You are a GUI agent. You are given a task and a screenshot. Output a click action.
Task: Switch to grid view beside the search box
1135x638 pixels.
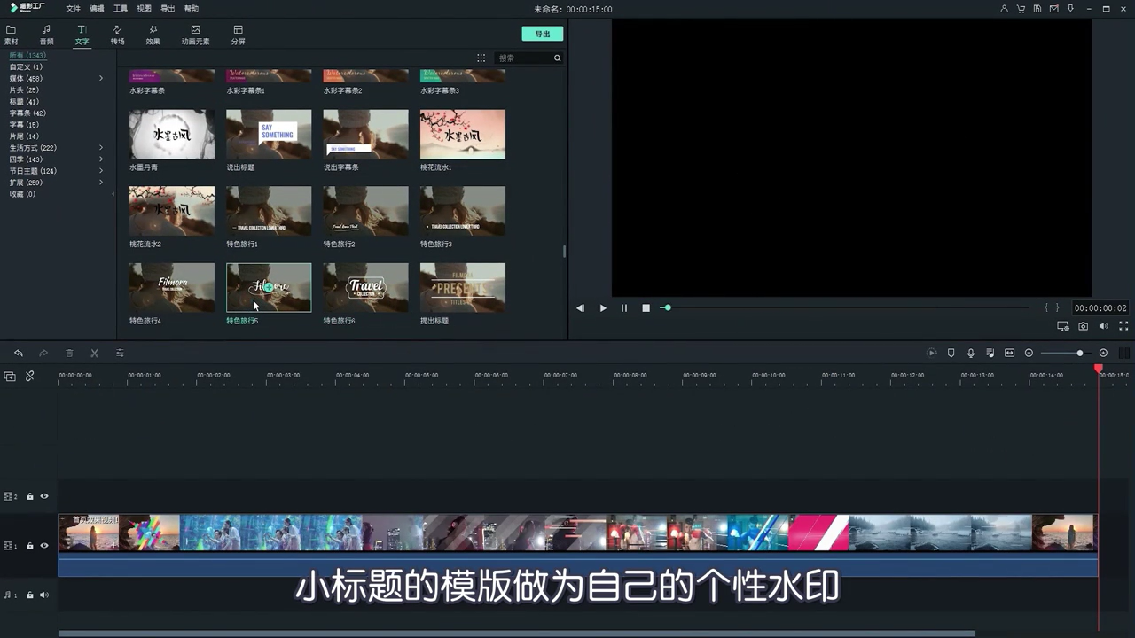pos(481,58)
